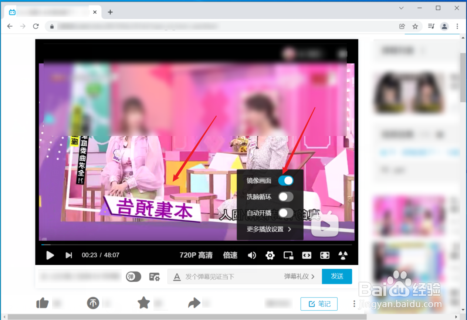Open the tab search dropdown arrow
467x320 pixels.
pos(402,8)
